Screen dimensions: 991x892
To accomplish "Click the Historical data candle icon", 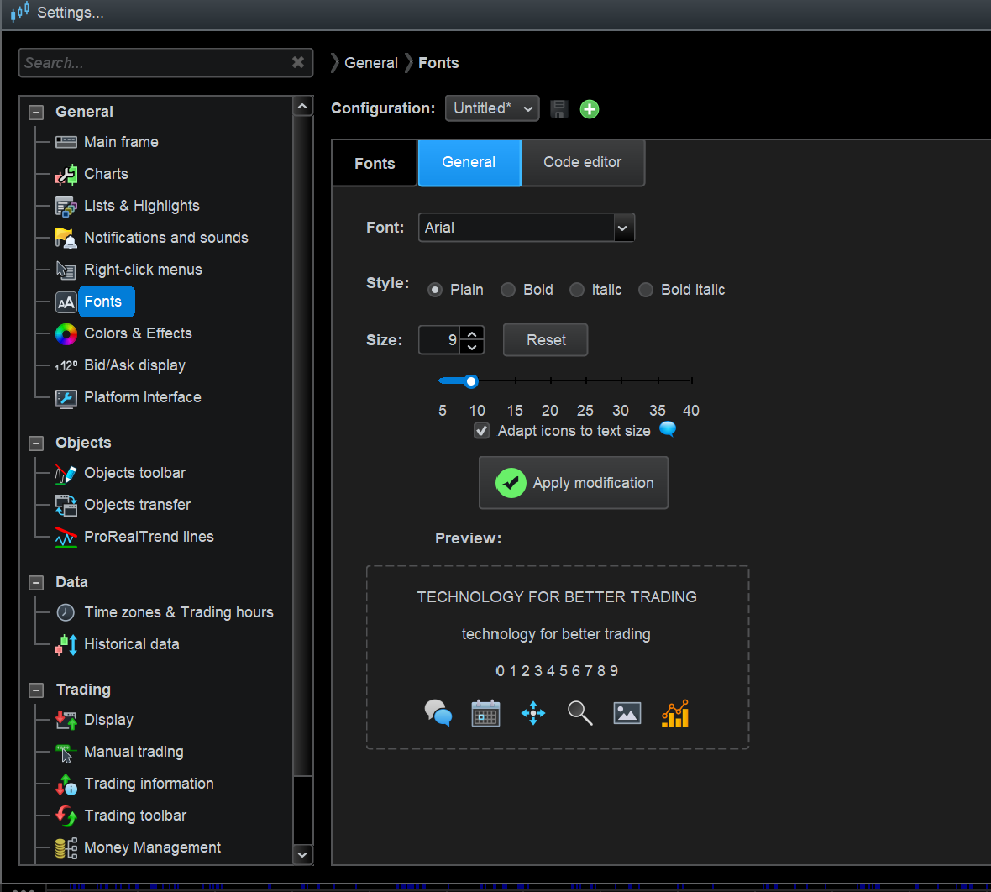I will pos(66,645).
